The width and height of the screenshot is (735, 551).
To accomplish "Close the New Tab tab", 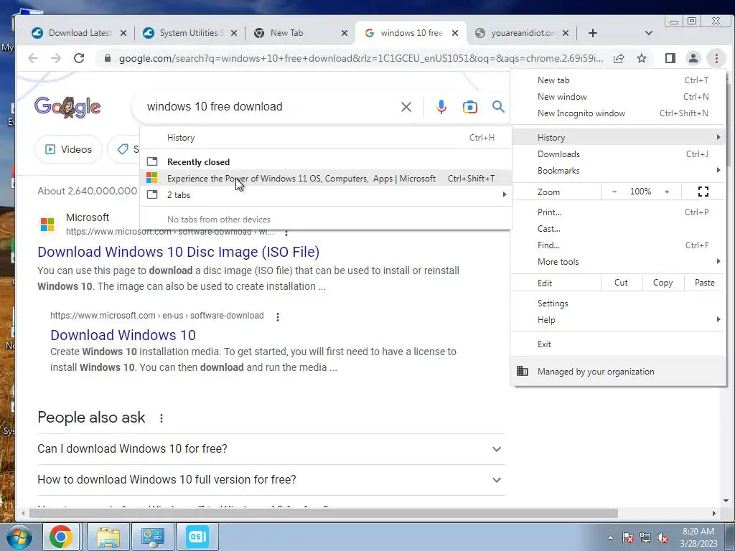I will point(345,33).
